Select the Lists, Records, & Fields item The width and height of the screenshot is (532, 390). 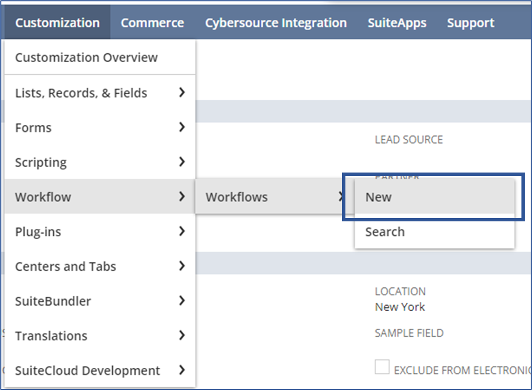point(100,93)
